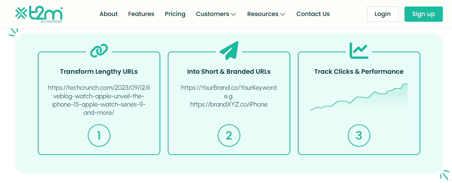This screenshot has height=184, width=452.
Task: Click the circled number 1 badge
Action: pos(99,135)
